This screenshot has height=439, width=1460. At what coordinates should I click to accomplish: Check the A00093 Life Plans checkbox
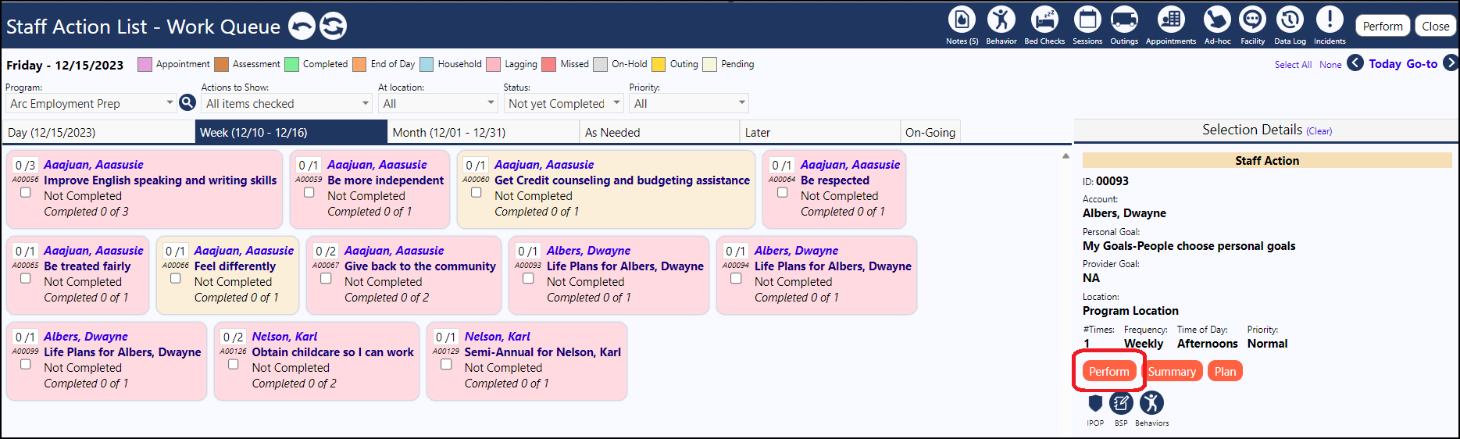click(529, 279)
